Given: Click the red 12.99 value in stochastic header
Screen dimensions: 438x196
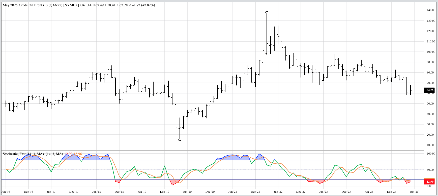Looking at the screenshot, I should pos(68,154).
